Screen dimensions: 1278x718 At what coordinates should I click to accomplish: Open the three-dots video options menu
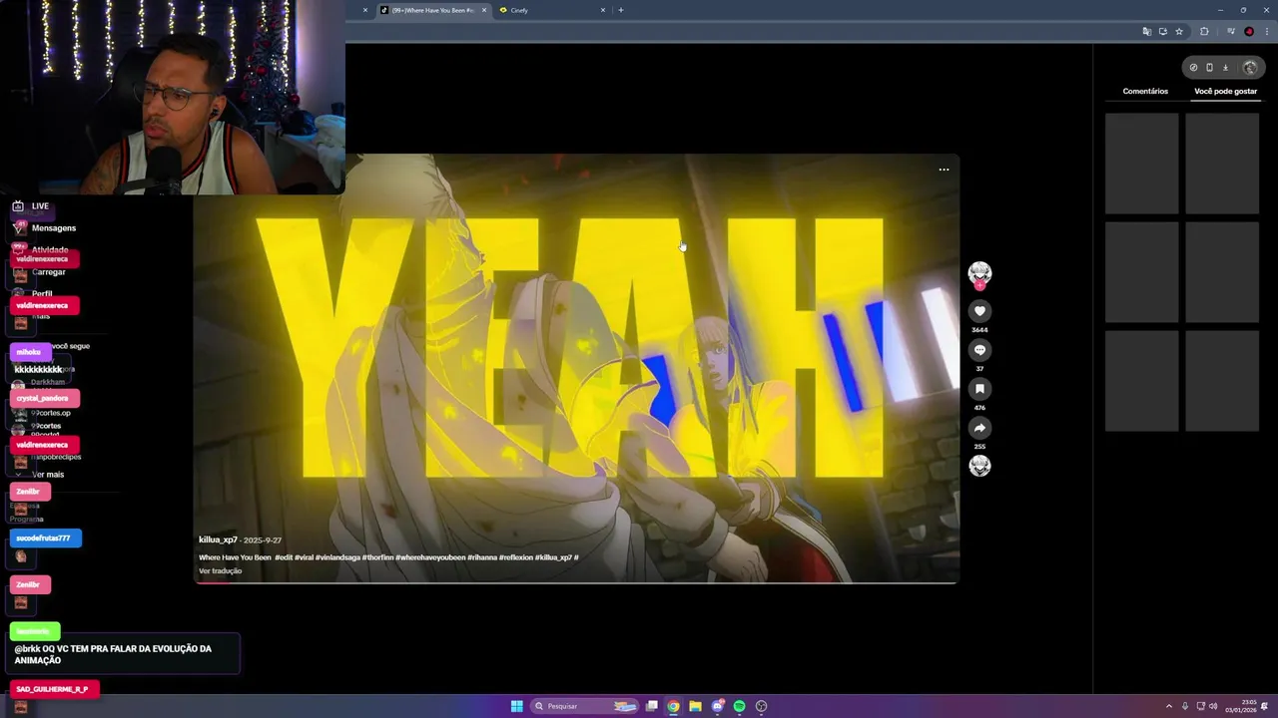(944, 170)
